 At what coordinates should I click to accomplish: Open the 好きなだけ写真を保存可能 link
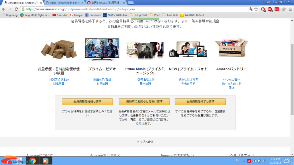[188, 81]
